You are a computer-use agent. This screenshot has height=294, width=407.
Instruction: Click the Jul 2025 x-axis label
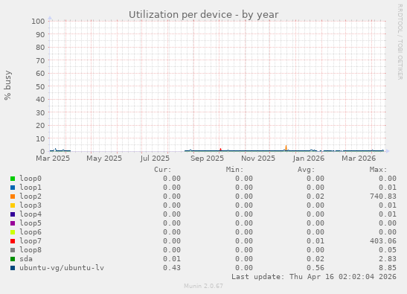[155, 159]
